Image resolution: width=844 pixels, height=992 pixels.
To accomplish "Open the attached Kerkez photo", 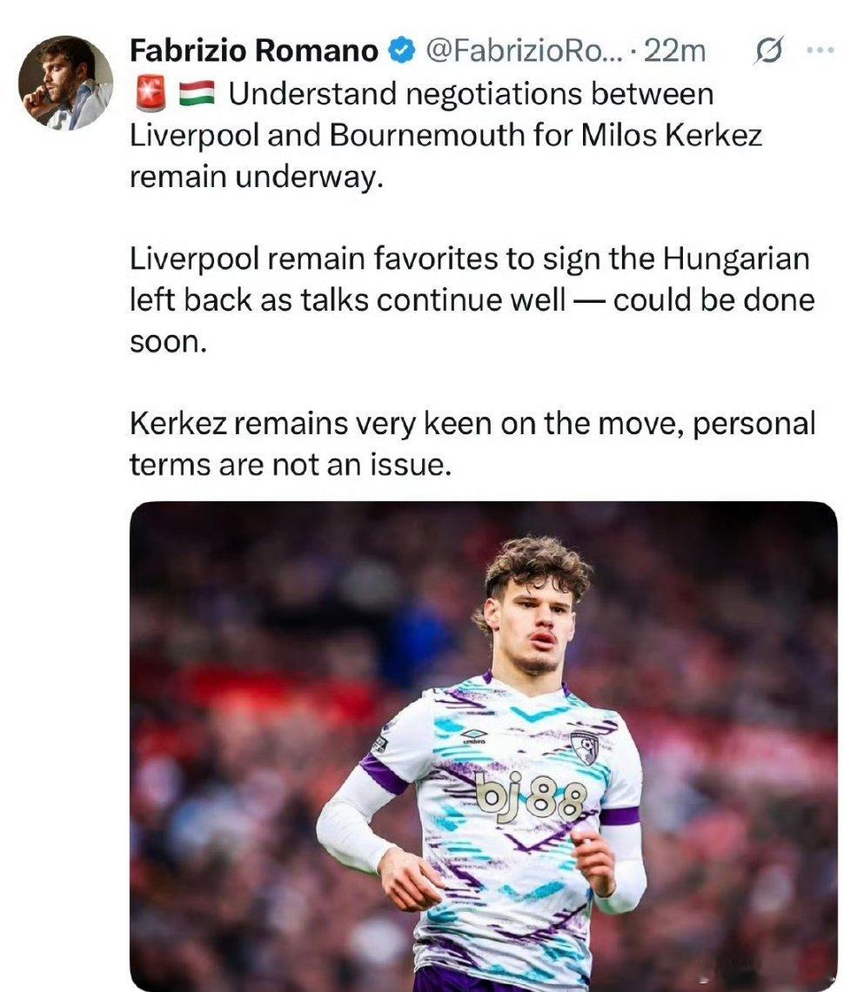I will point(484,746).
